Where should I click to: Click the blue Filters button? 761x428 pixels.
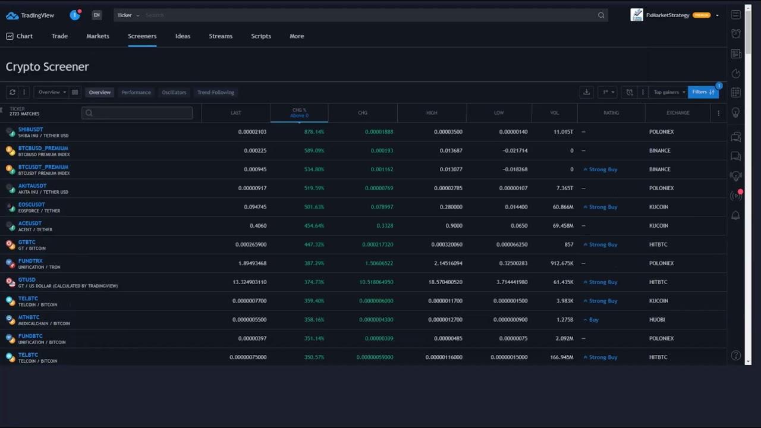pyautogui.click(x=703, y=92)
